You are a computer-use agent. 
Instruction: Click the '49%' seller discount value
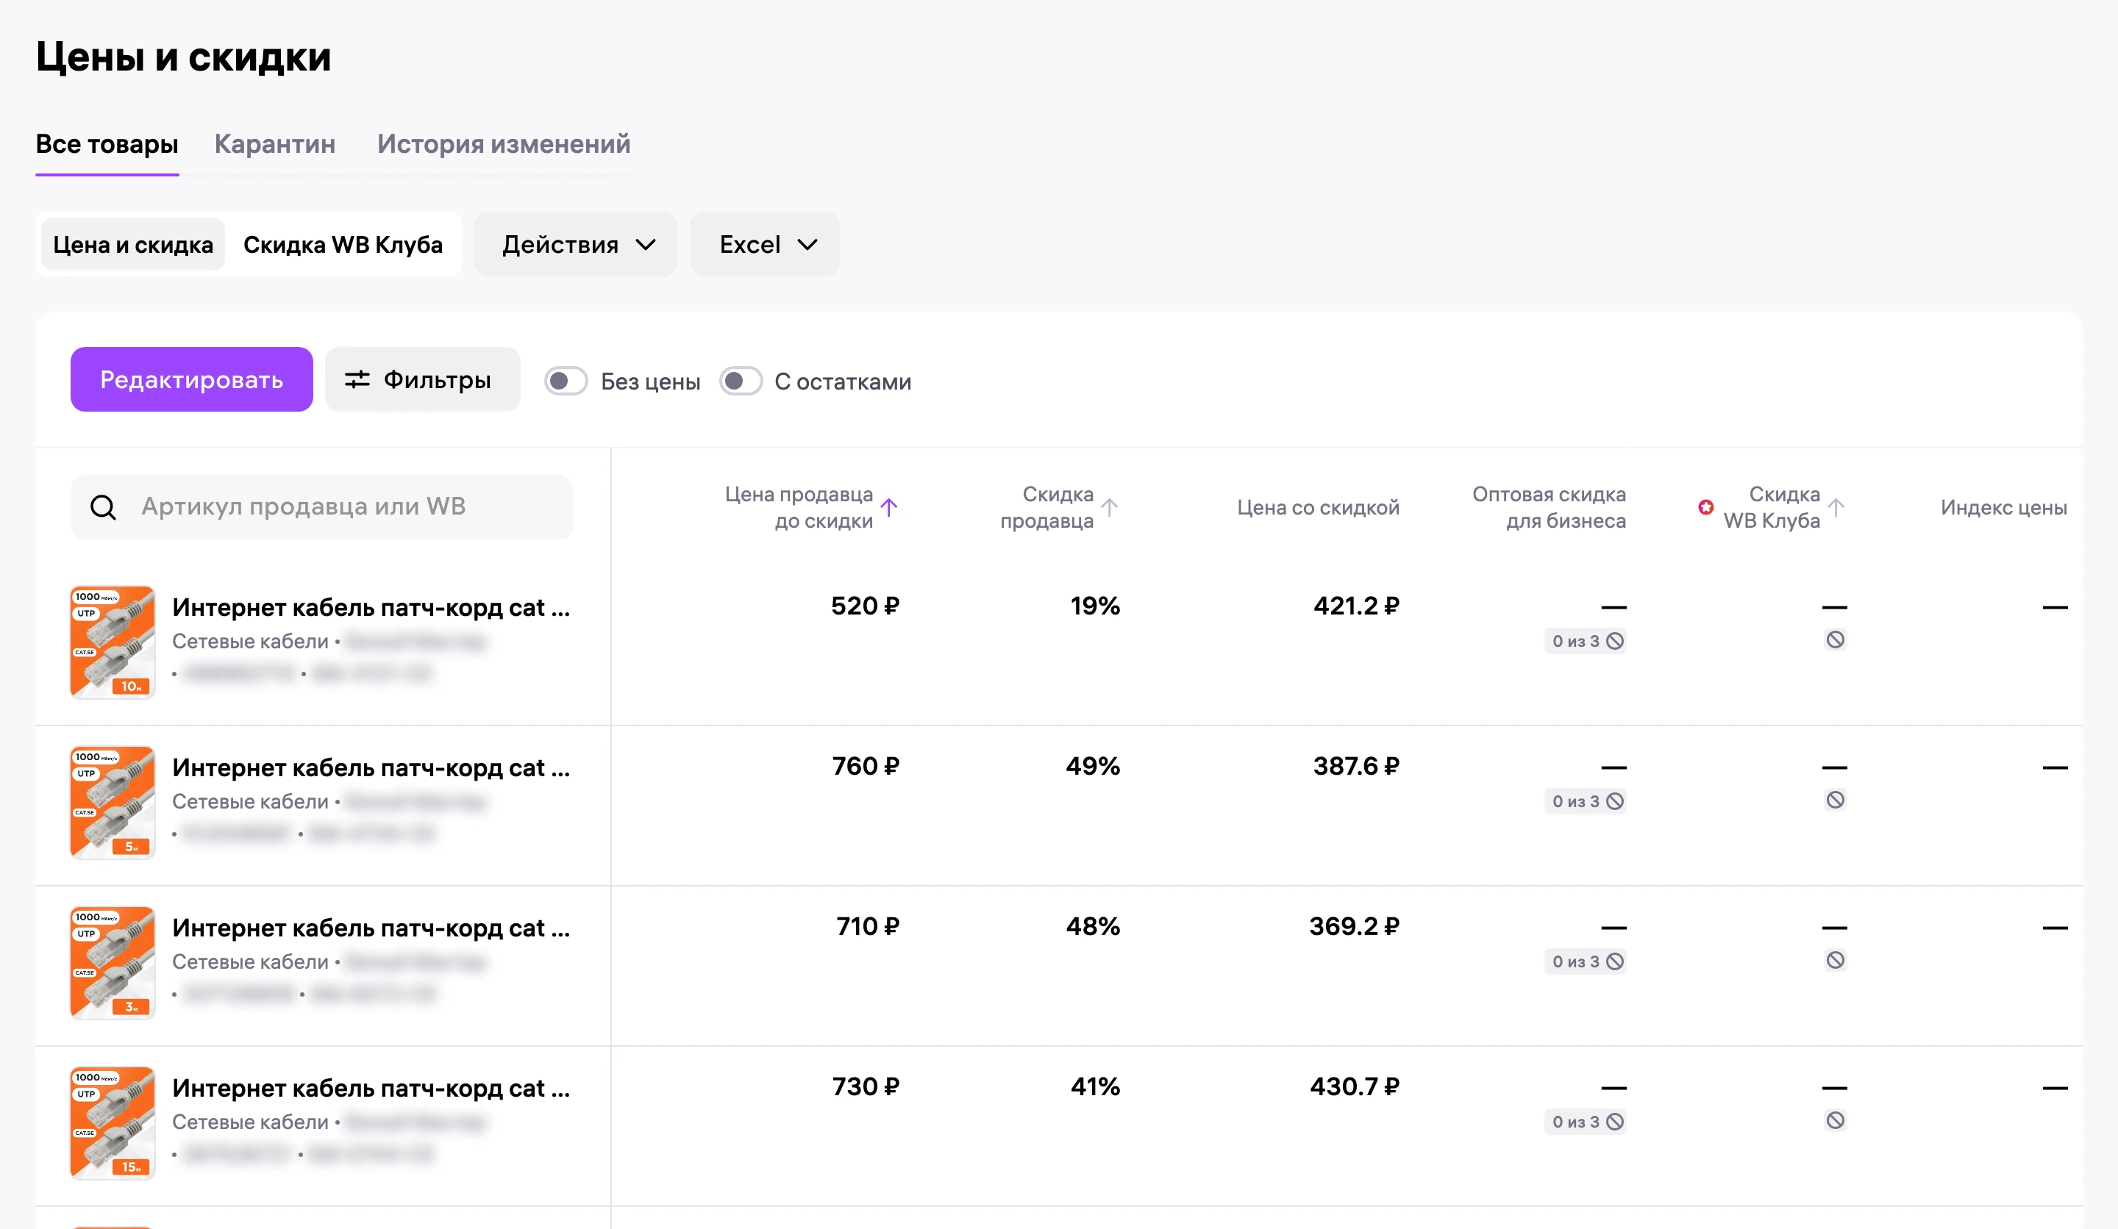(1093, 766)
